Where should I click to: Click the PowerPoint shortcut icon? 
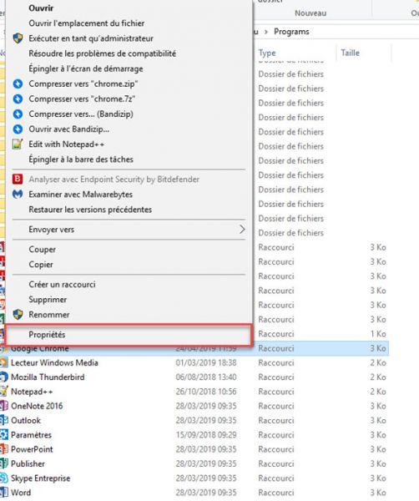pos(3,449)
